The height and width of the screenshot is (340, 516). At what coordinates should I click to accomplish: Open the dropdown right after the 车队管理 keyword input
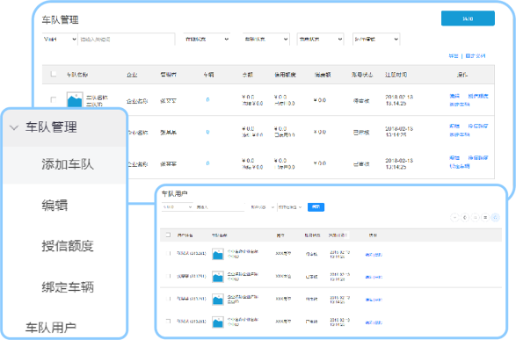pyautogui.click(x=207, y=40)
